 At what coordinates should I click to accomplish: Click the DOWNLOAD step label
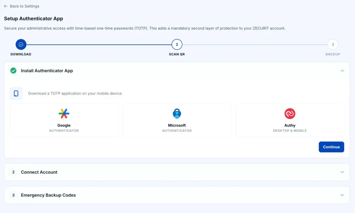pyautogui.click(x=21, y=54)
